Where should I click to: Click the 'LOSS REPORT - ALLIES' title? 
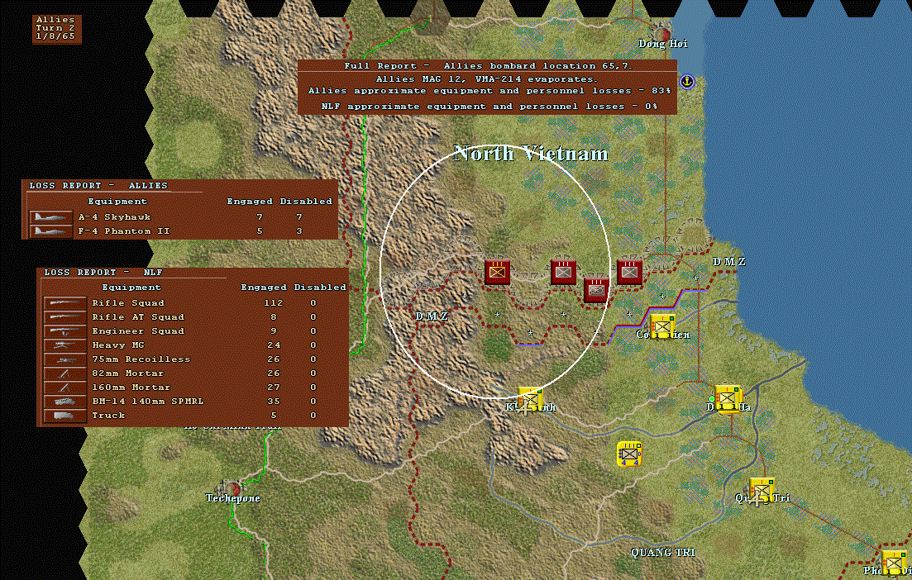(x=98, y=185)
